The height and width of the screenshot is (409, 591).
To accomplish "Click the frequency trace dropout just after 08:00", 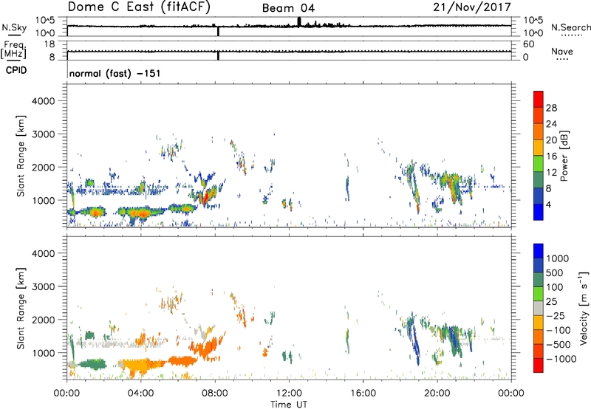I will 218,55.
